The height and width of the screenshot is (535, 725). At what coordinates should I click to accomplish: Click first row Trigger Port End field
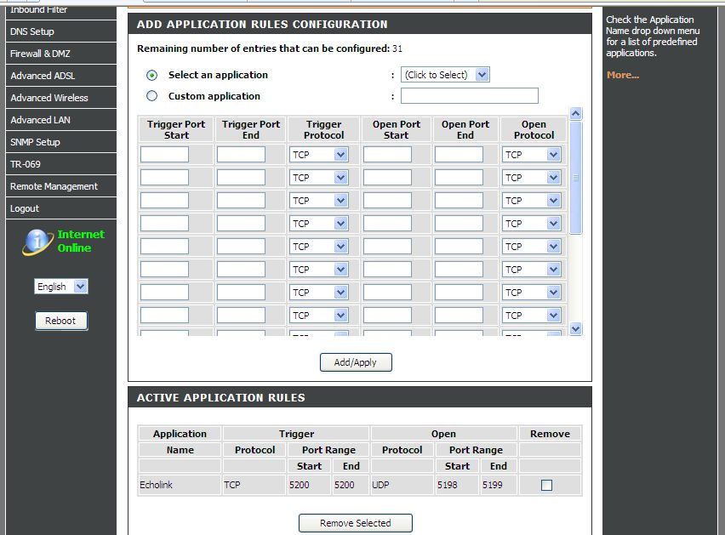pos(241,154)
